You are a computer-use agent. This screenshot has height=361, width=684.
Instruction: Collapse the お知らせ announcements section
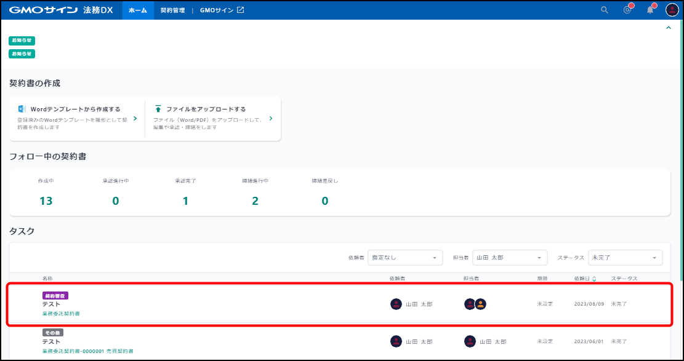tap(669, 28)
